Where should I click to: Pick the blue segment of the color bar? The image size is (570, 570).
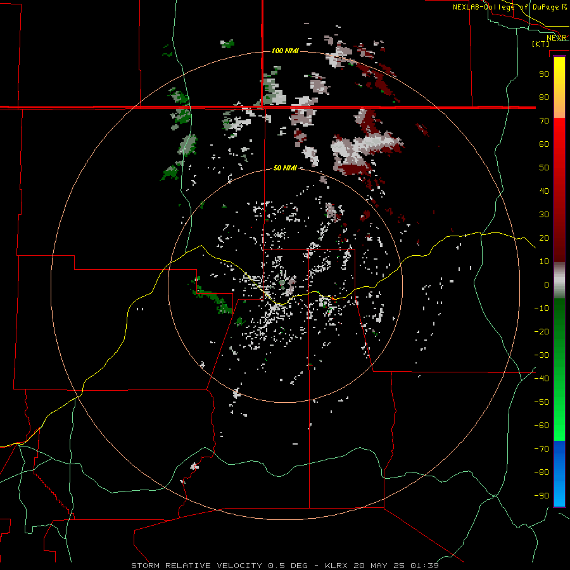559,474
